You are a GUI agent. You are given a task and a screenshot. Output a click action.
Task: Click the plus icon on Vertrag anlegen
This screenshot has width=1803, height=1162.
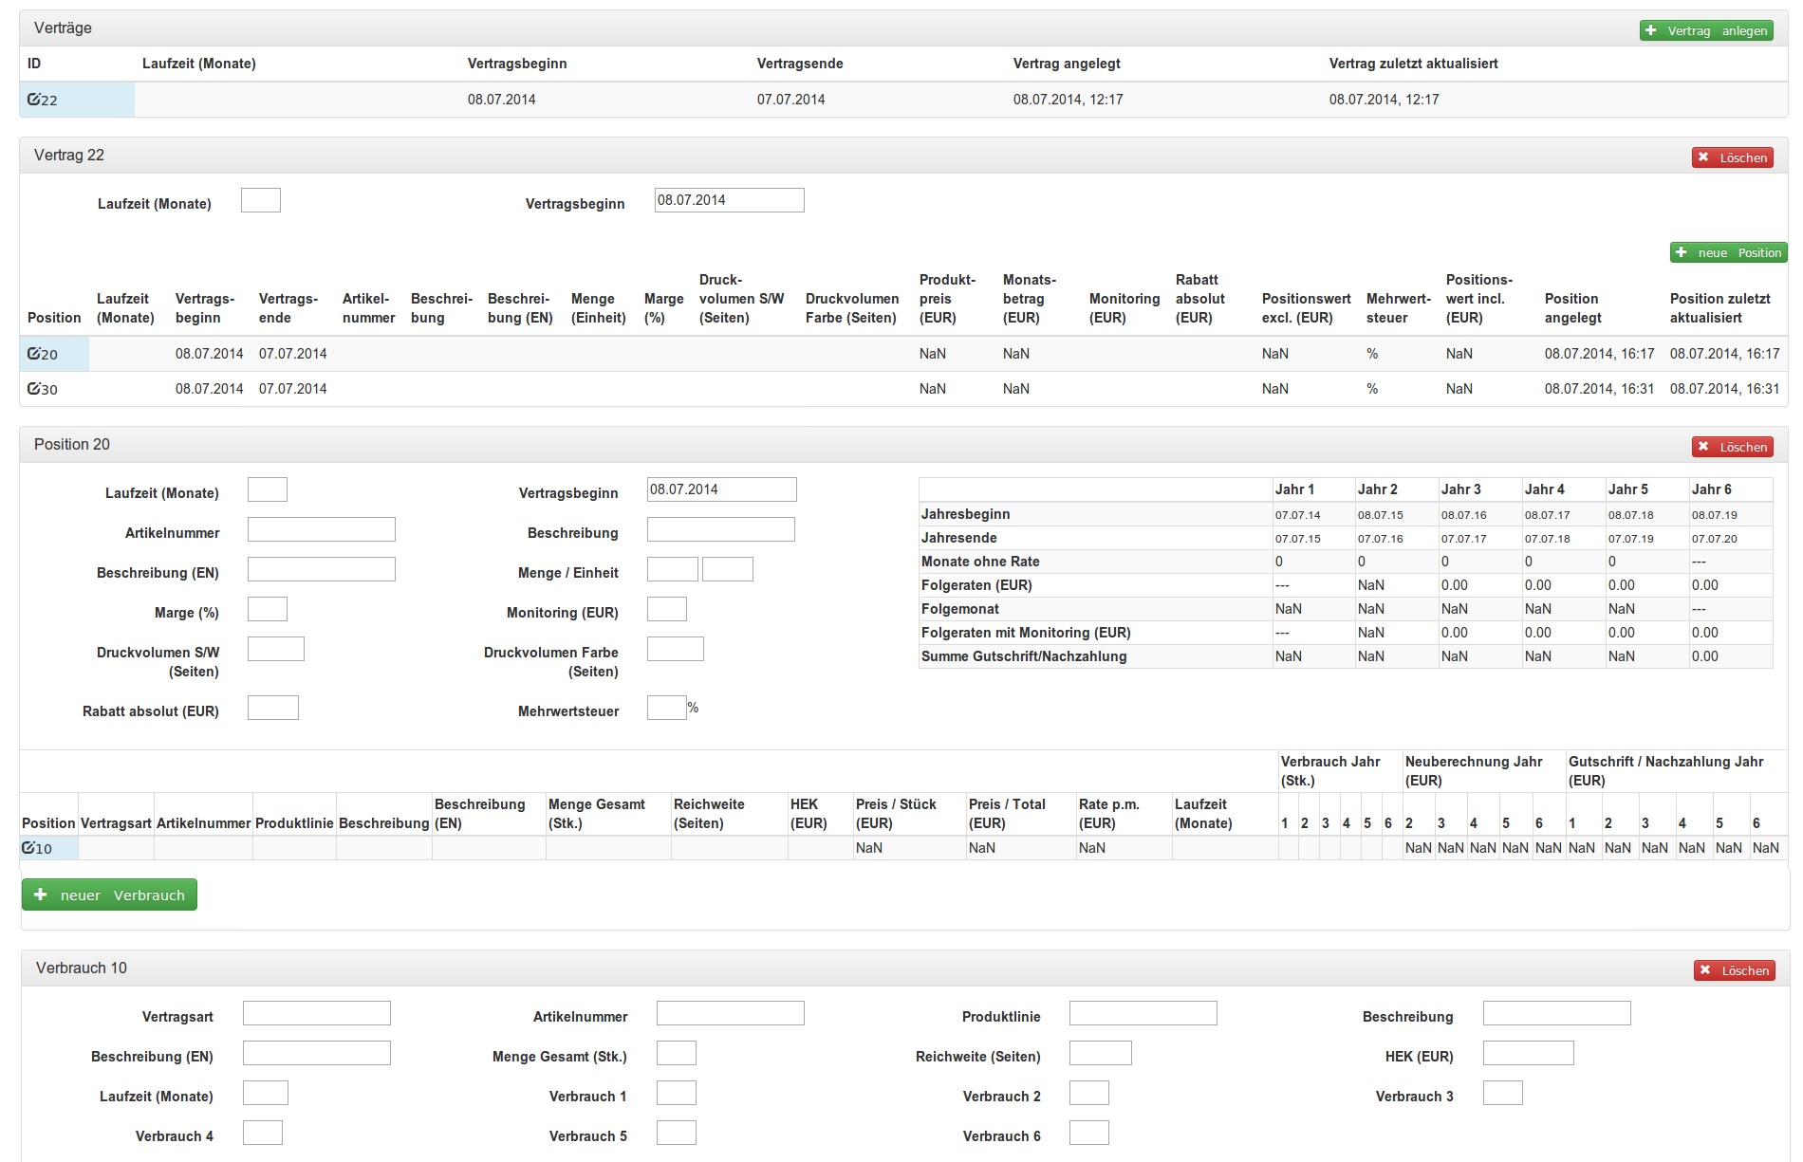(1651, 30)
